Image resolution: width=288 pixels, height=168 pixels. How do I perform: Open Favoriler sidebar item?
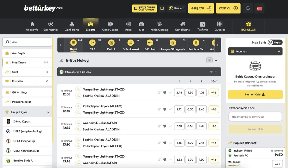(27, 81)
